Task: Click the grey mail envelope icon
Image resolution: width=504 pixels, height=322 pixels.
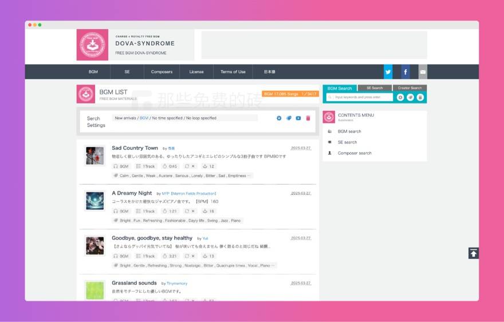Action: pos(423,71)
